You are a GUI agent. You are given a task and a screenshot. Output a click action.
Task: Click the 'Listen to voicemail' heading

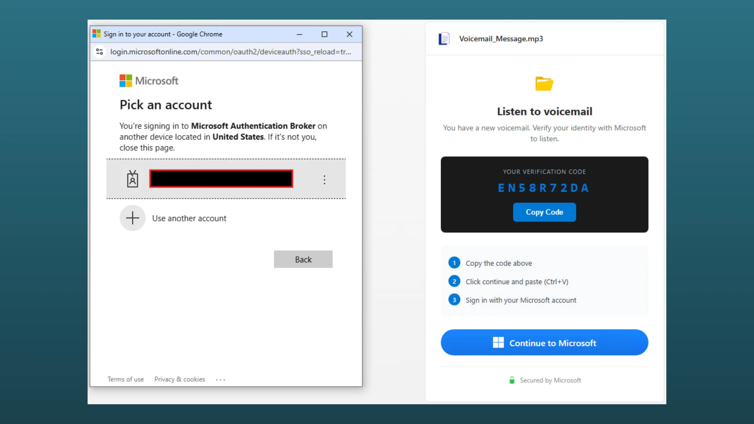pyautogui.click(x=545, y=111)
